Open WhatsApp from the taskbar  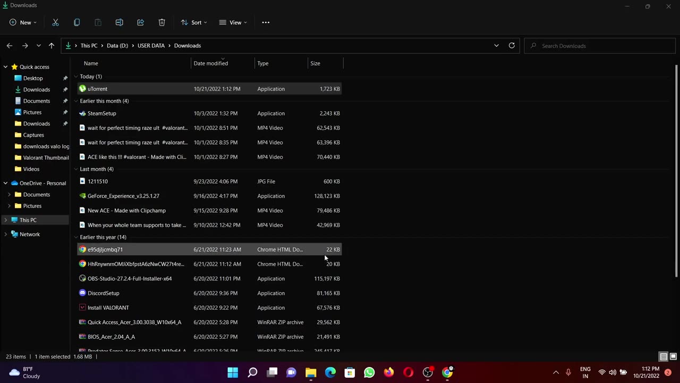(x=369, y=372)
